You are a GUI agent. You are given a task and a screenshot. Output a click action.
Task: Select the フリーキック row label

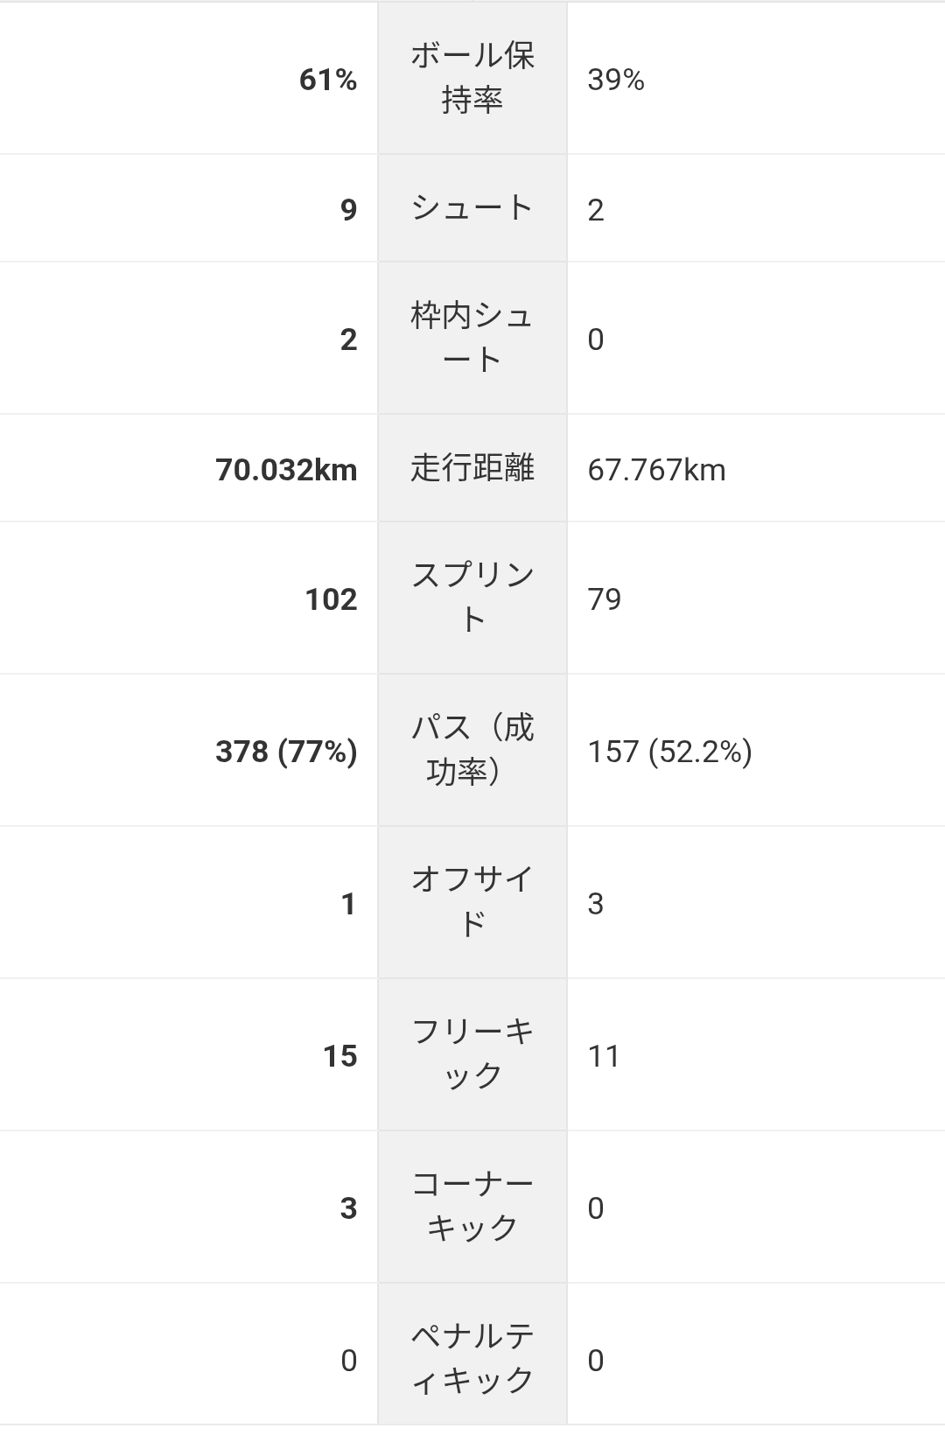coord(472,1054)
